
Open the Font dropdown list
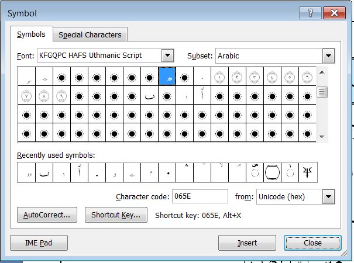tap(167, 56)
